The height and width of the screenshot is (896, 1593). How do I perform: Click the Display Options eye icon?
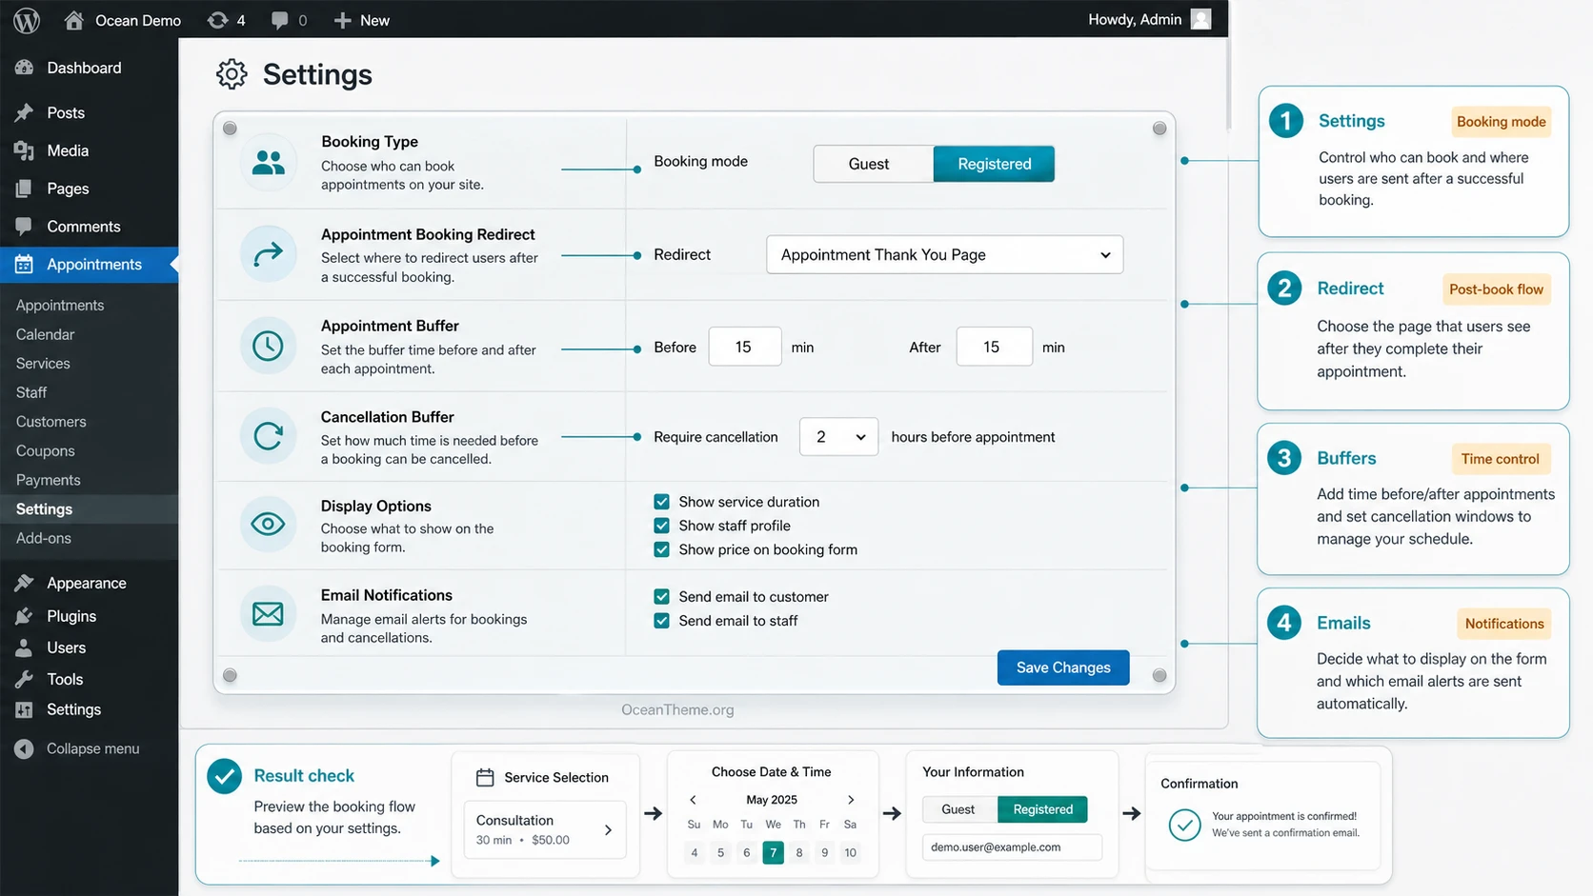point(268,524)
